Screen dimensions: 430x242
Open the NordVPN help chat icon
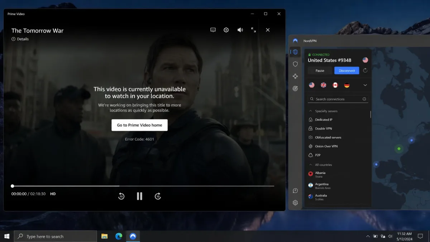[x=295, y=191]
